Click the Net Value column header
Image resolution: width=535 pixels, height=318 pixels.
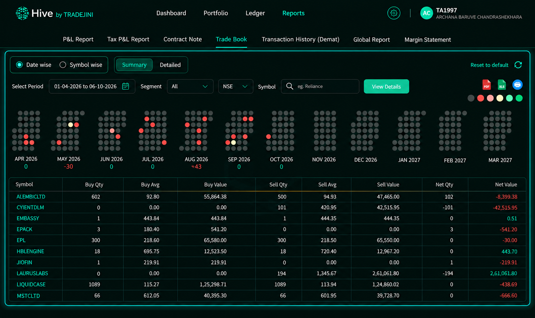pyautogui.click(x=506, y=184)
